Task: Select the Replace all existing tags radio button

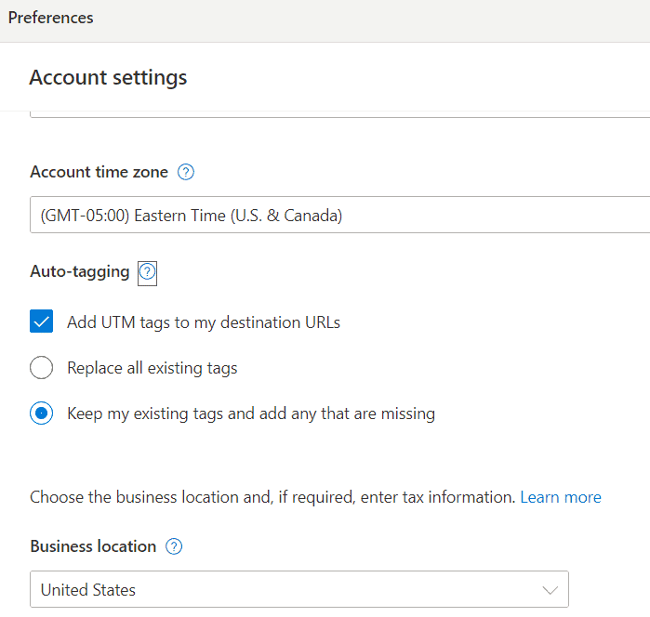Action: pos(41,368)
